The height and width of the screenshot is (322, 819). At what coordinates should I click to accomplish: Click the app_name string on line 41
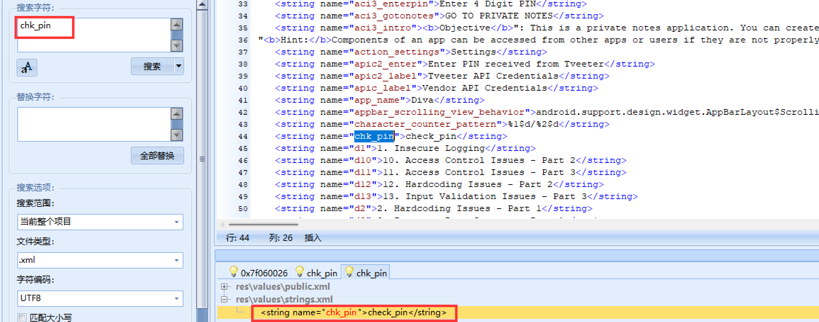tap(380, 100)
